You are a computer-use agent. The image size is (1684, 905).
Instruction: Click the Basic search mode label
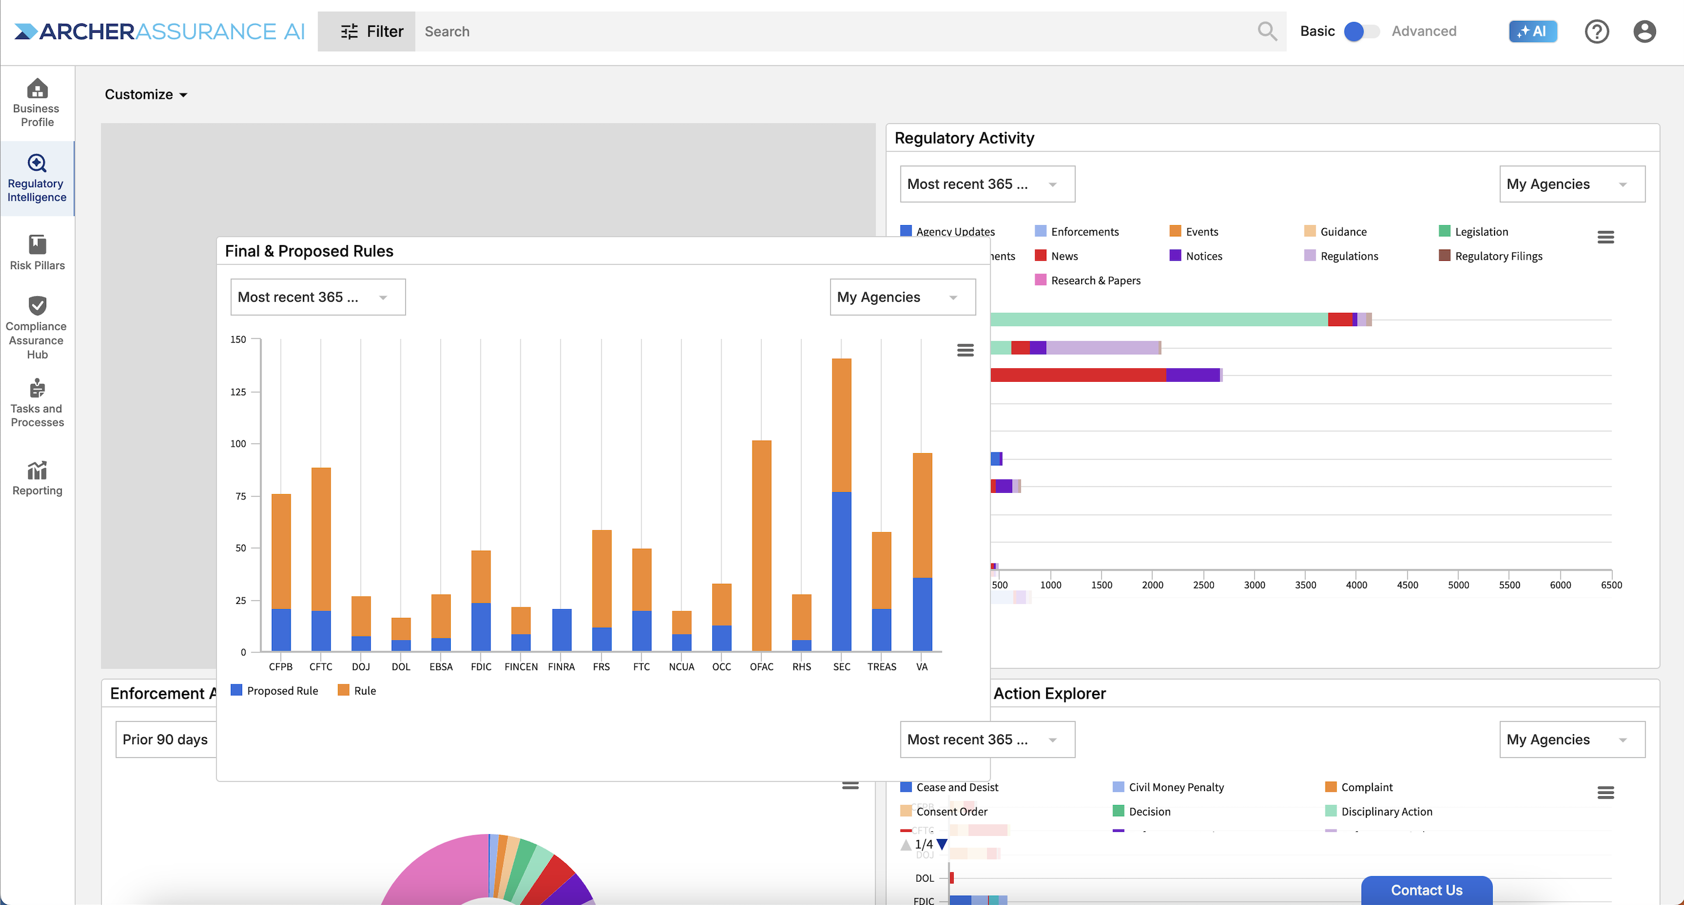(x=1317, y=32)
